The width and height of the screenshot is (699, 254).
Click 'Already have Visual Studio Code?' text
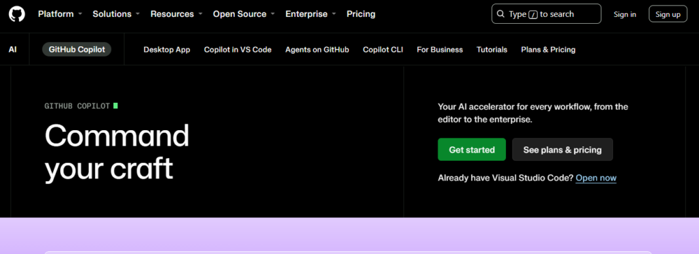[x=506, y=178]
